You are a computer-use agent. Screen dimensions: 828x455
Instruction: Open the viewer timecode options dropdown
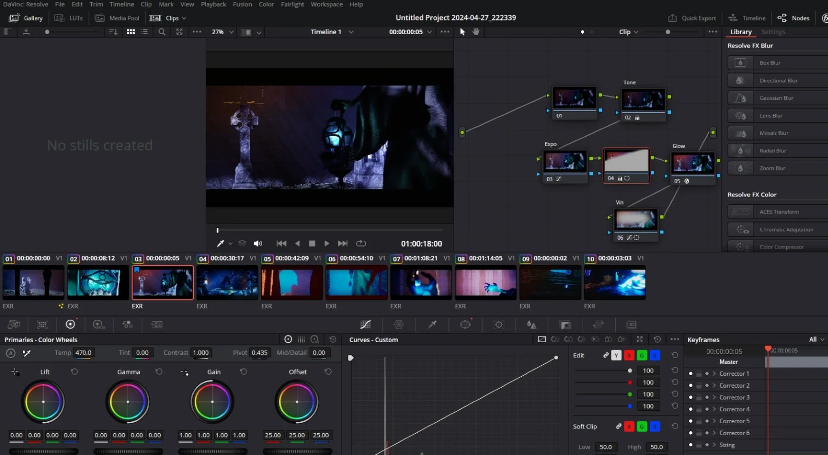tap(429, 32)
